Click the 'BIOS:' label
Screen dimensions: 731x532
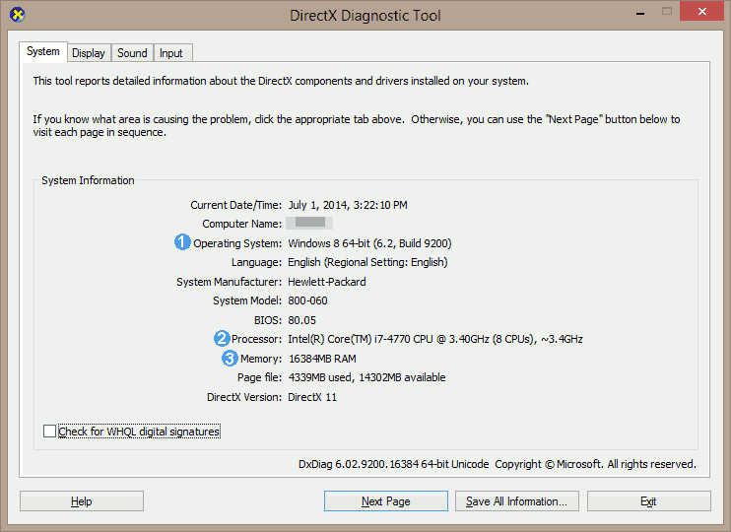click(268, 320)
